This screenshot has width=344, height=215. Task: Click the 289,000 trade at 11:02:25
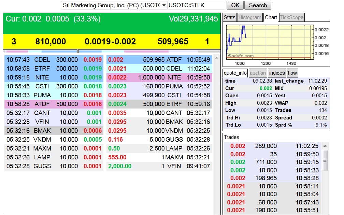pos(272,146)
